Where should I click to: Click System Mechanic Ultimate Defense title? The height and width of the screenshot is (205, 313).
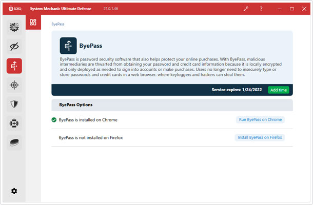click(61, 9)
